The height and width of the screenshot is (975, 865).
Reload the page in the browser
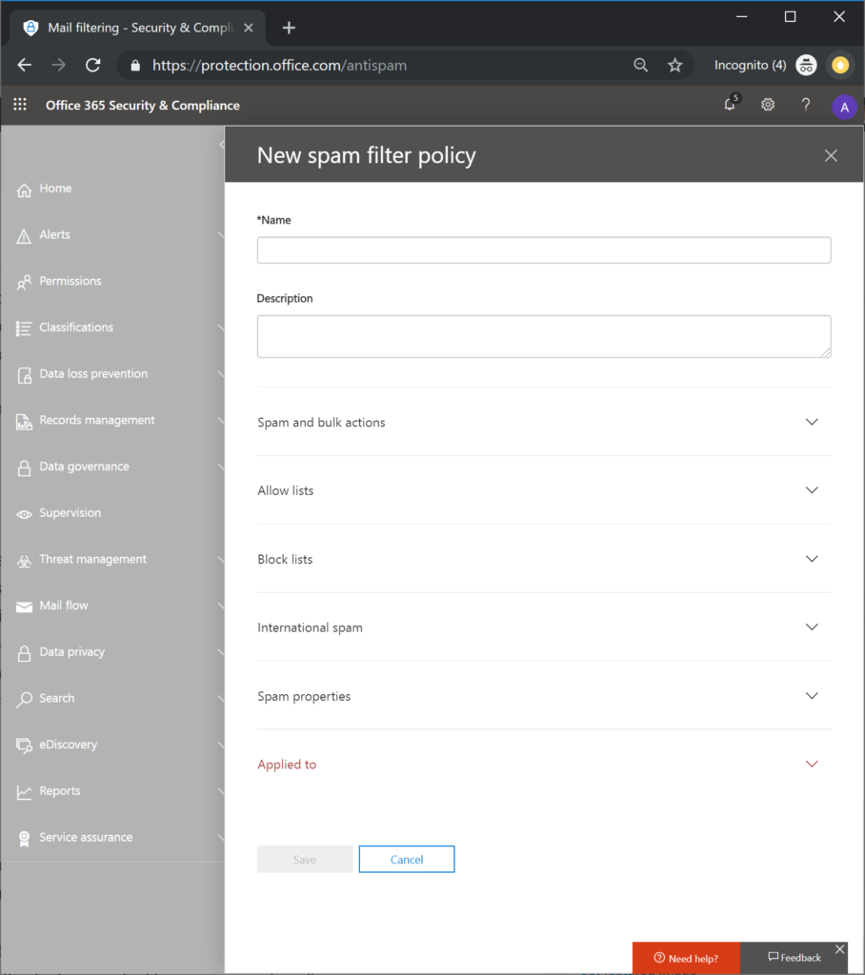click(92, 65)
